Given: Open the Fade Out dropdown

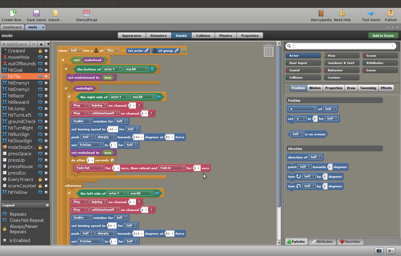Looking at the screenshot, I should coord(89,168).
